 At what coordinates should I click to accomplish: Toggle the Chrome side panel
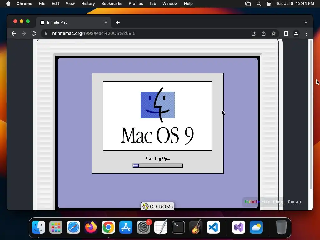286,33
